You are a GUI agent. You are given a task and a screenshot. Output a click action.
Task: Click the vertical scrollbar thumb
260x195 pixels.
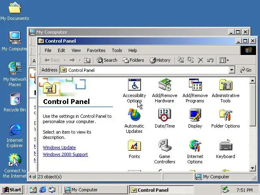pos(252,105)
